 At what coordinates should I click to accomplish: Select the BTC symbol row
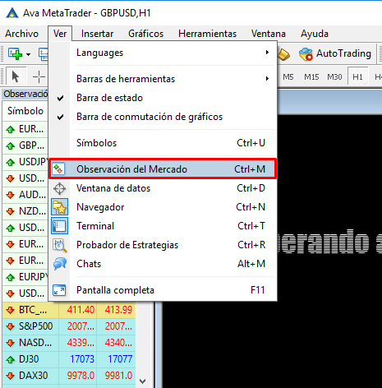69,310
